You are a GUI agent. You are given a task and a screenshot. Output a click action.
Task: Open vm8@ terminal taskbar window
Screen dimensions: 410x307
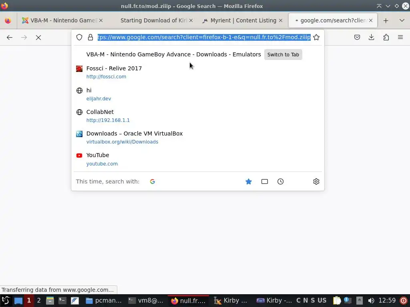(x=146, y=301)
